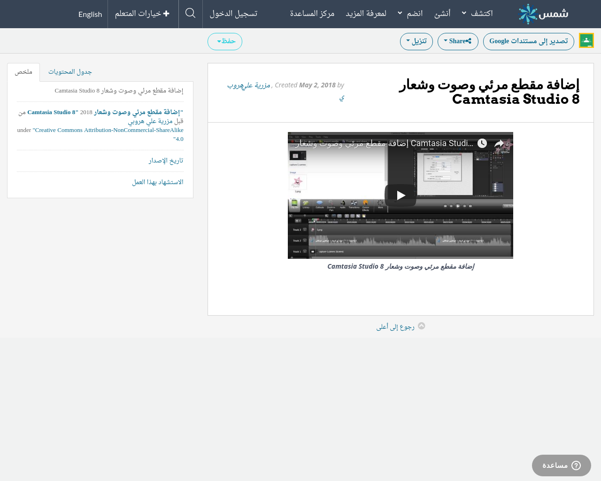Viewport: 601px width, 481px height.
Task: Click تسجيل الدخول login link
Action: pos(233,14)
